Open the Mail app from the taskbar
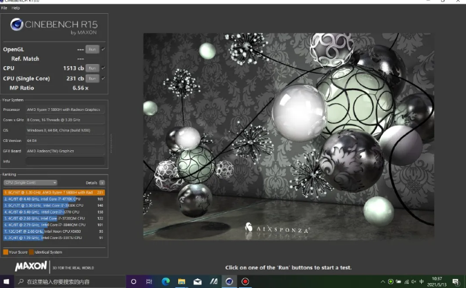Image resolution: width=466 pixels, height=288 pixels. point(197,282)
